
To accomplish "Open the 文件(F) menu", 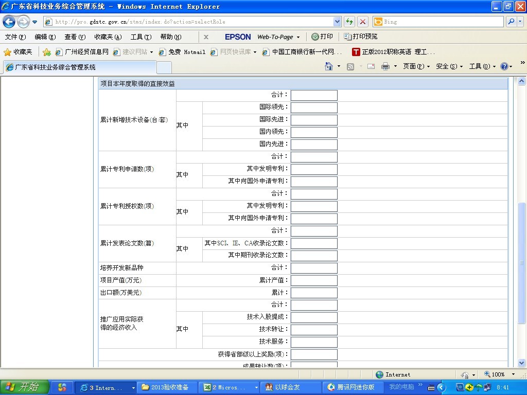I will (x=15, y=37).
